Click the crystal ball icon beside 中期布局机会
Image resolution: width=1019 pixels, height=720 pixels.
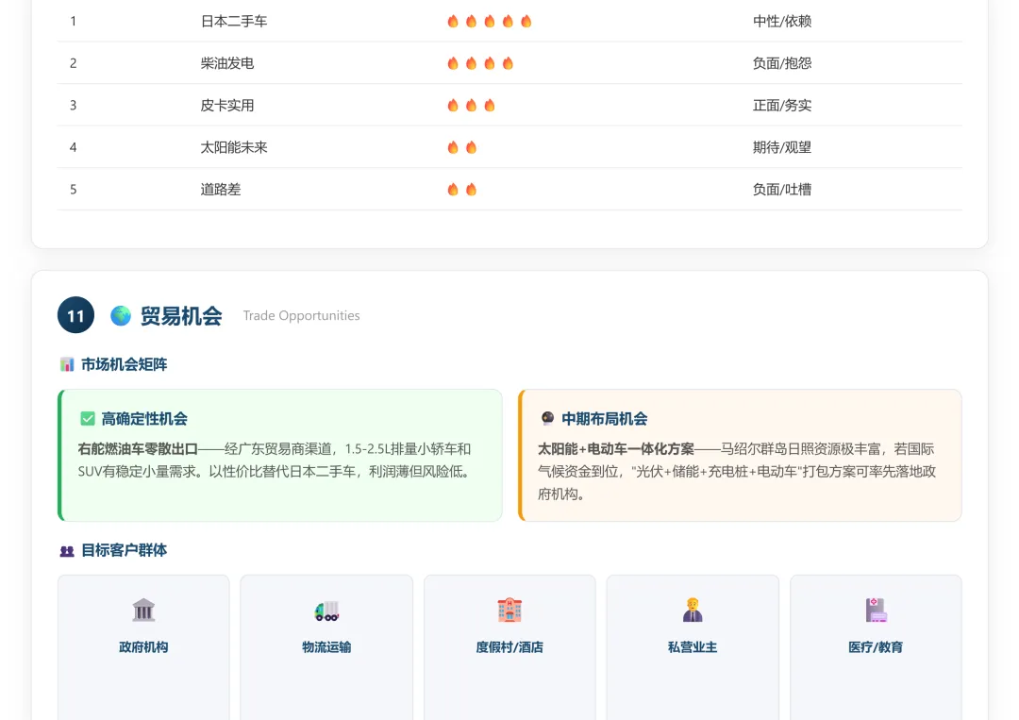tap(548, 418)
